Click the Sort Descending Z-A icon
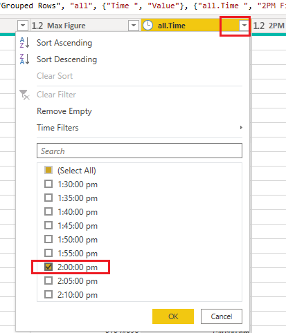286x333 pixels. click(24, 59)
